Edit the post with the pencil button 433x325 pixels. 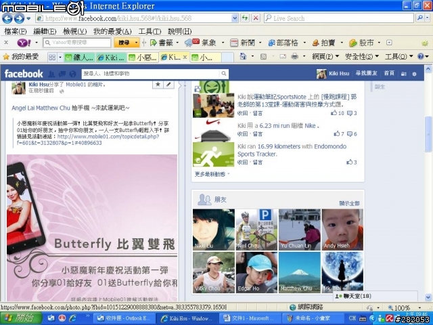click(168, 84)
